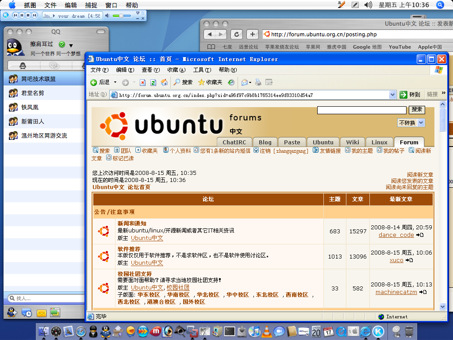Open the dance_code user link
This screenshot has width=453, height=340.
[x=396, y=235]
